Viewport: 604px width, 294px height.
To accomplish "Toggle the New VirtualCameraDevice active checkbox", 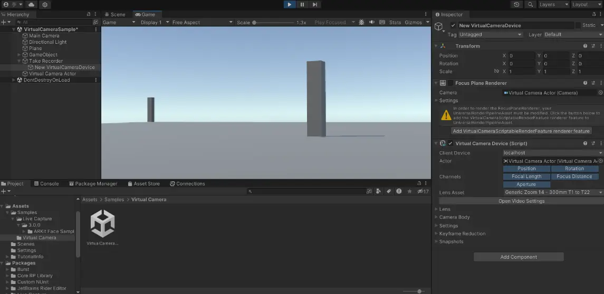I will 453,25.
